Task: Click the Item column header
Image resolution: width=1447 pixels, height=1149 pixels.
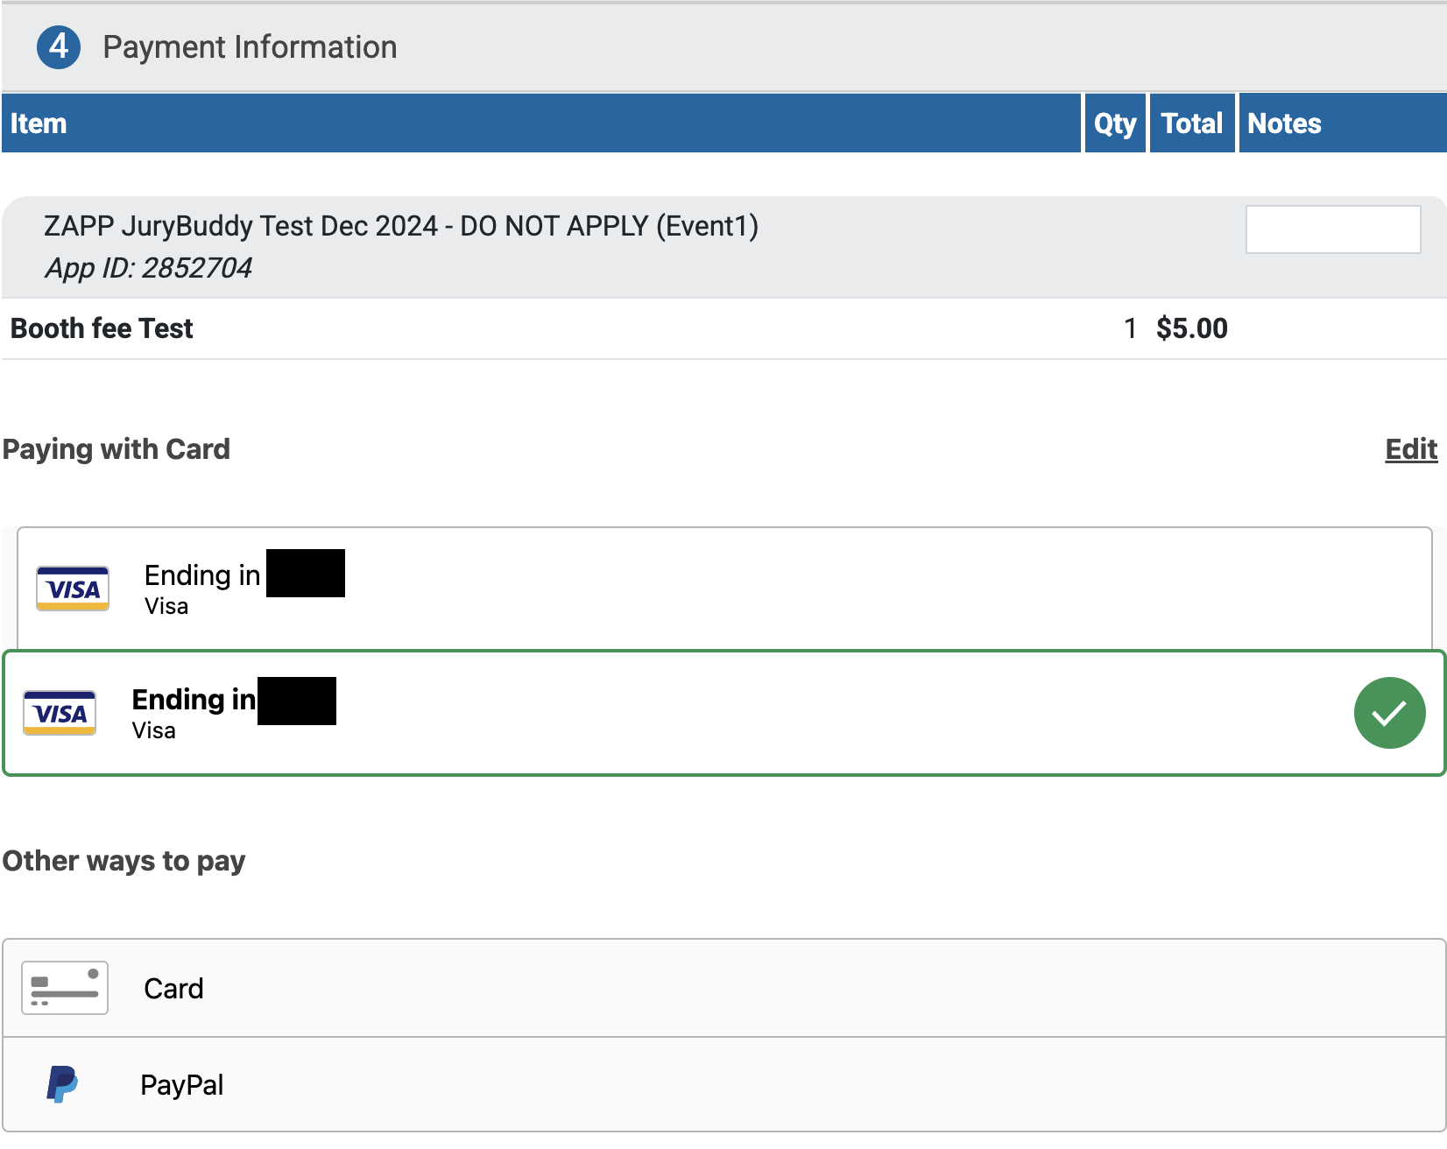Action: pos(38,123)
